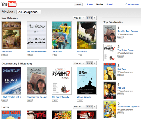View all Documentary & Biography movies
This screenshot has width=141, height=119.
[x=78, y=63]
